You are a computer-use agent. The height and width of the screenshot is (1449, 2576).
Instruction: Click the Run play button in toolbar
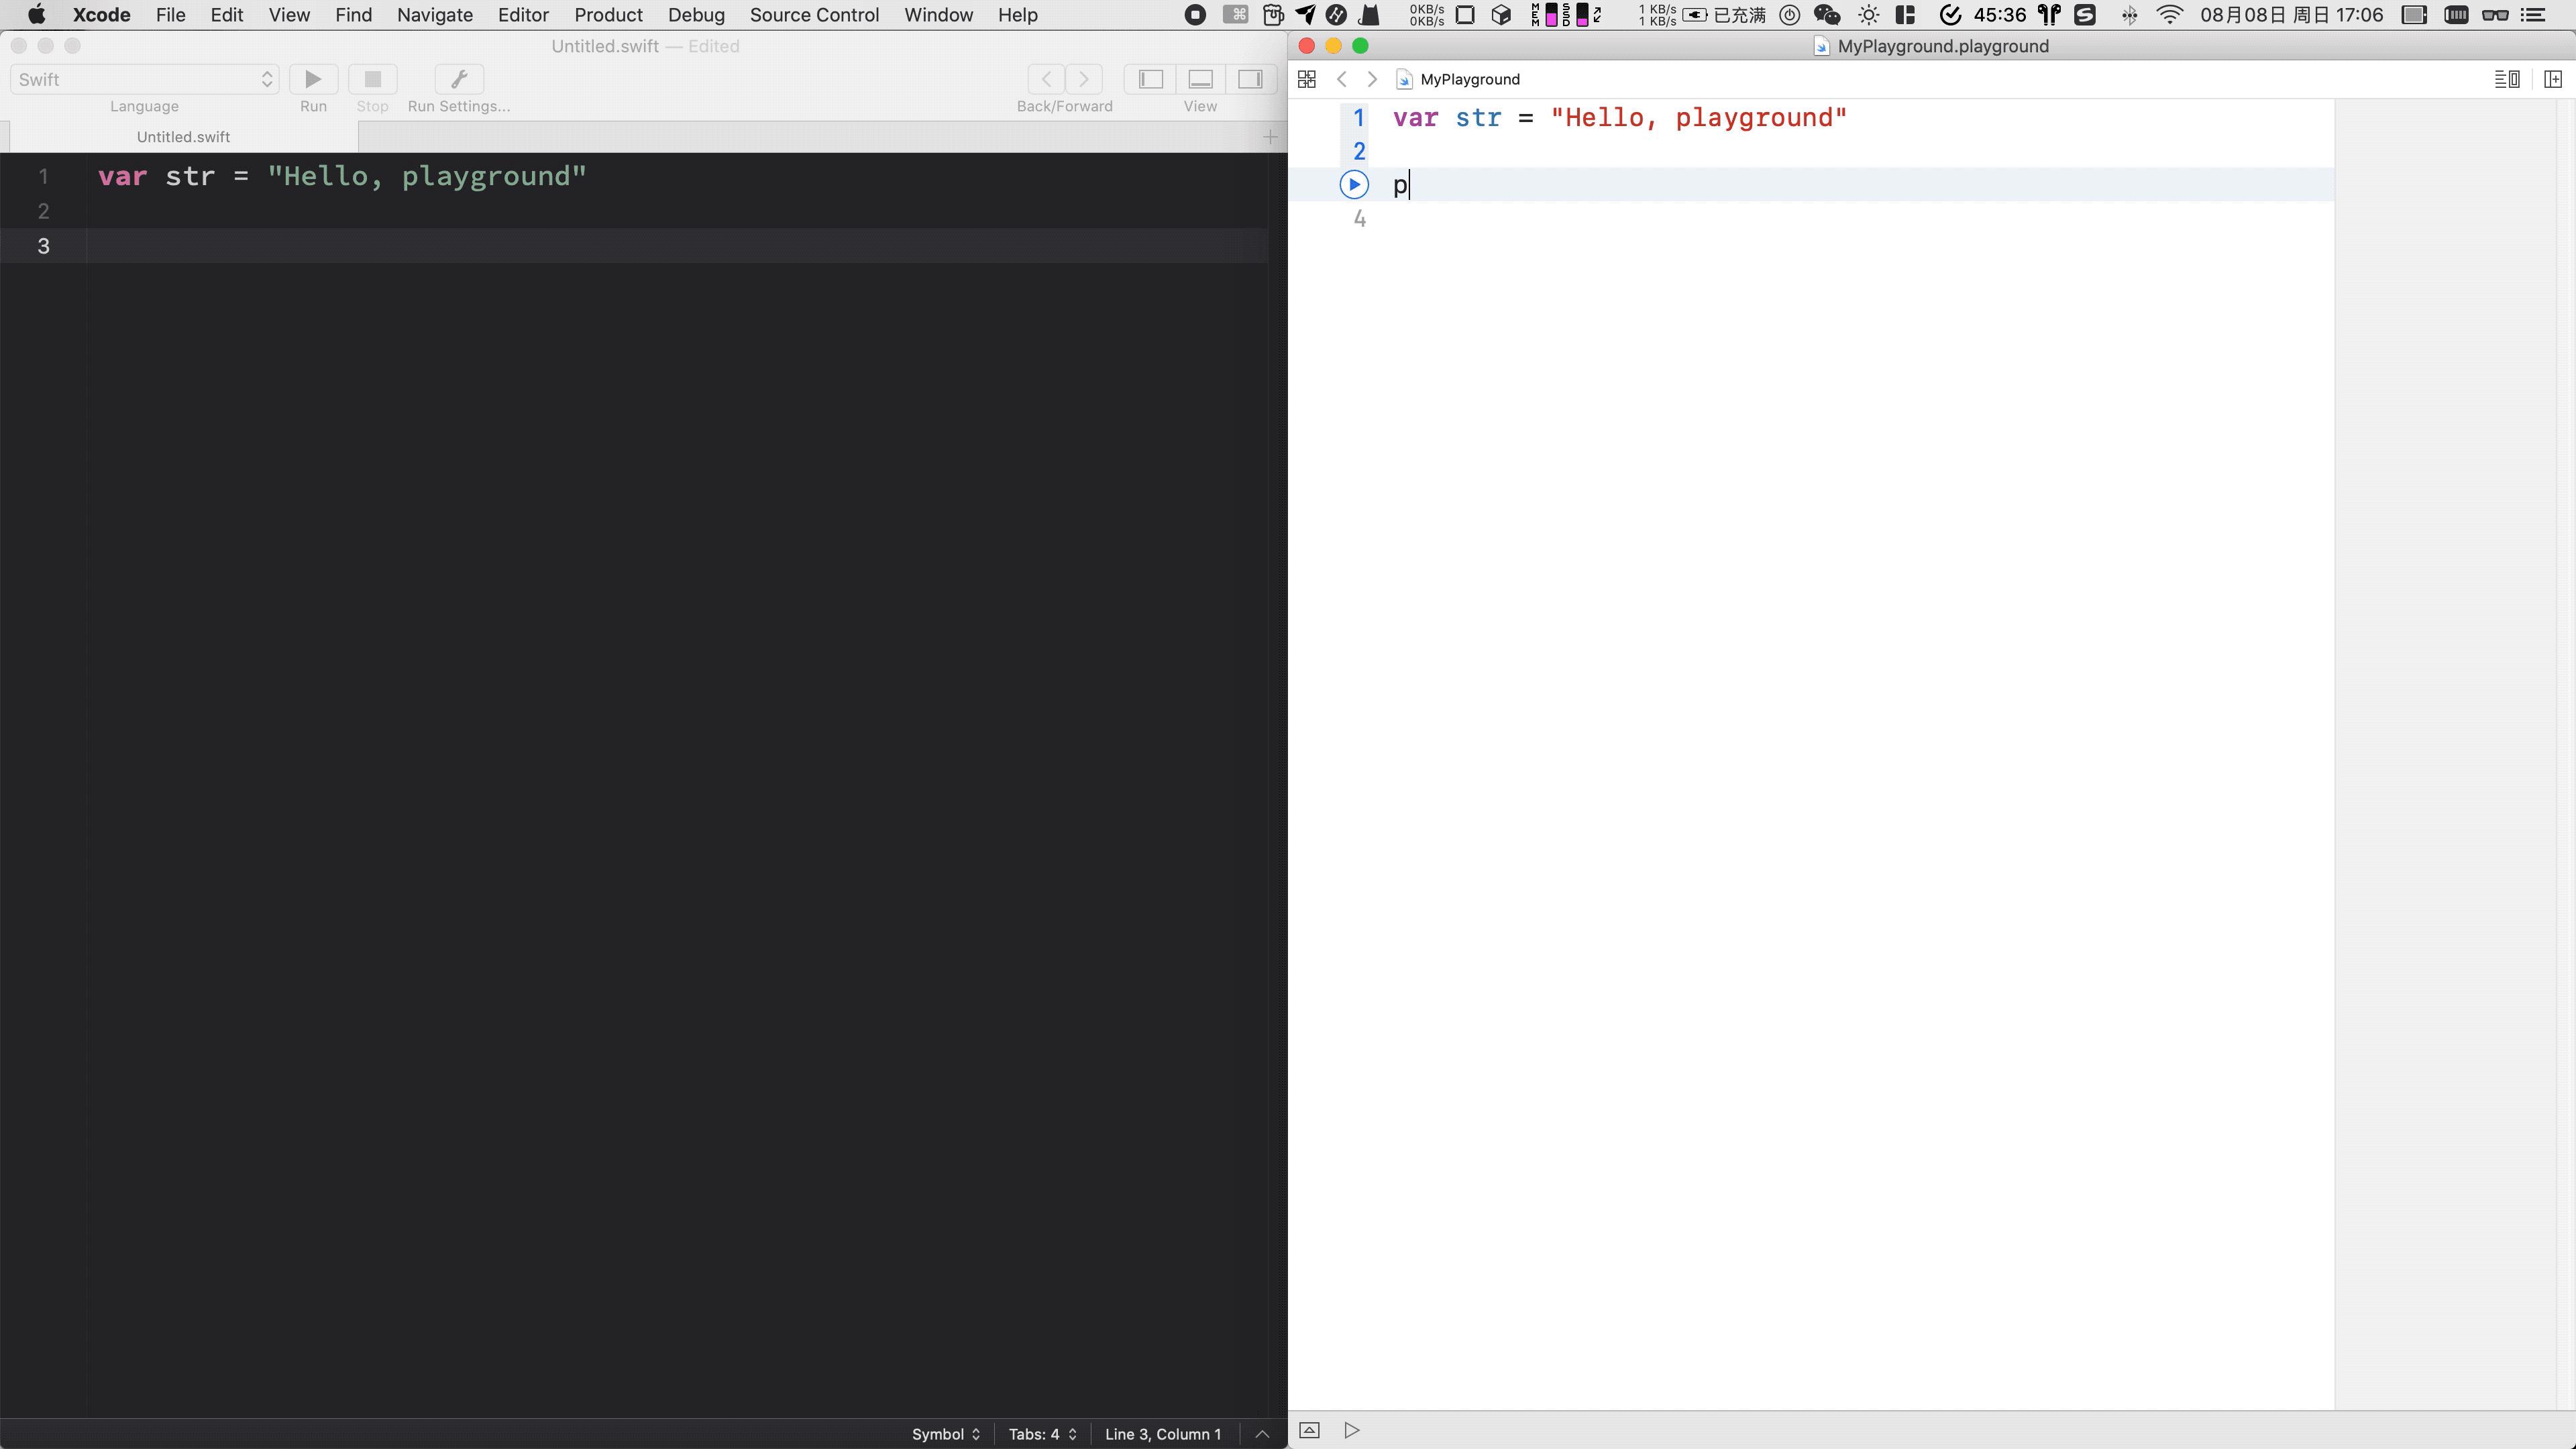tap(313, 79)
